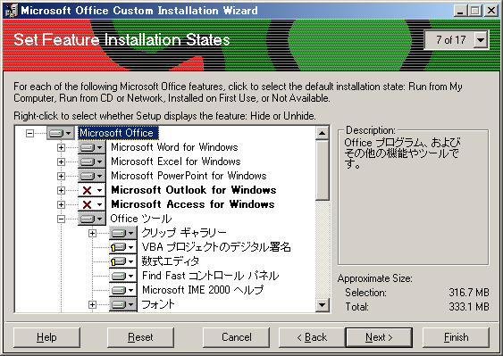Screen dimensions: 503x356
Task: Expand the クリップ ギャラリー node
Action: tap(92, 233)
